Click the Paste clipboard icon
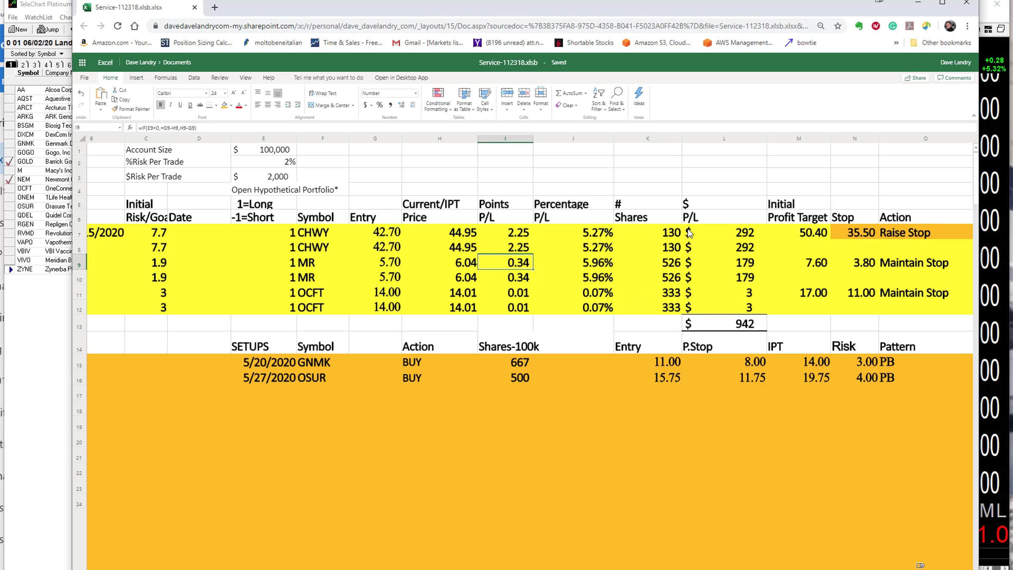This screenshot has width=1013, height=570. pyautogui.click(x=101, y=93)
